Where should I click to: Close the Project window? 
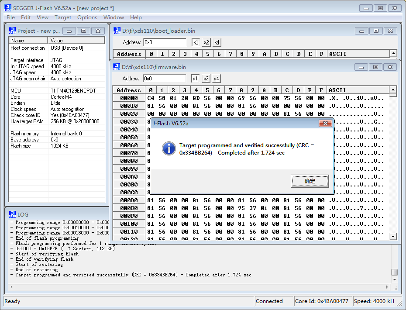pyautogui.click(x=98, y=31)
